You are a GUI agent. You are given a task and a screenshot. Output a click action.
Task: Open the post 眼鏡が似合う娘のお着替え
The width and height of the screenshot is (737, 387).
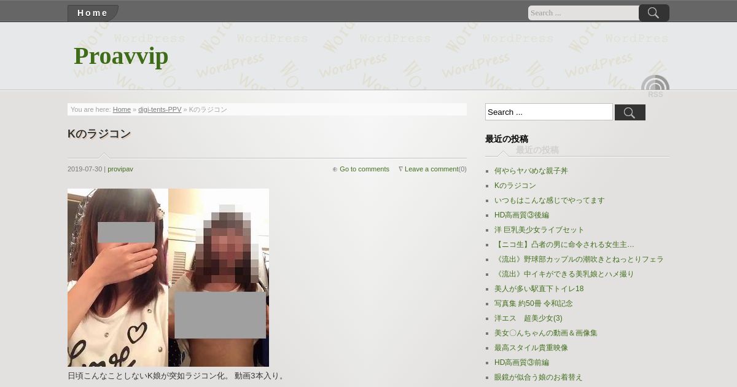tap(539, 377)
